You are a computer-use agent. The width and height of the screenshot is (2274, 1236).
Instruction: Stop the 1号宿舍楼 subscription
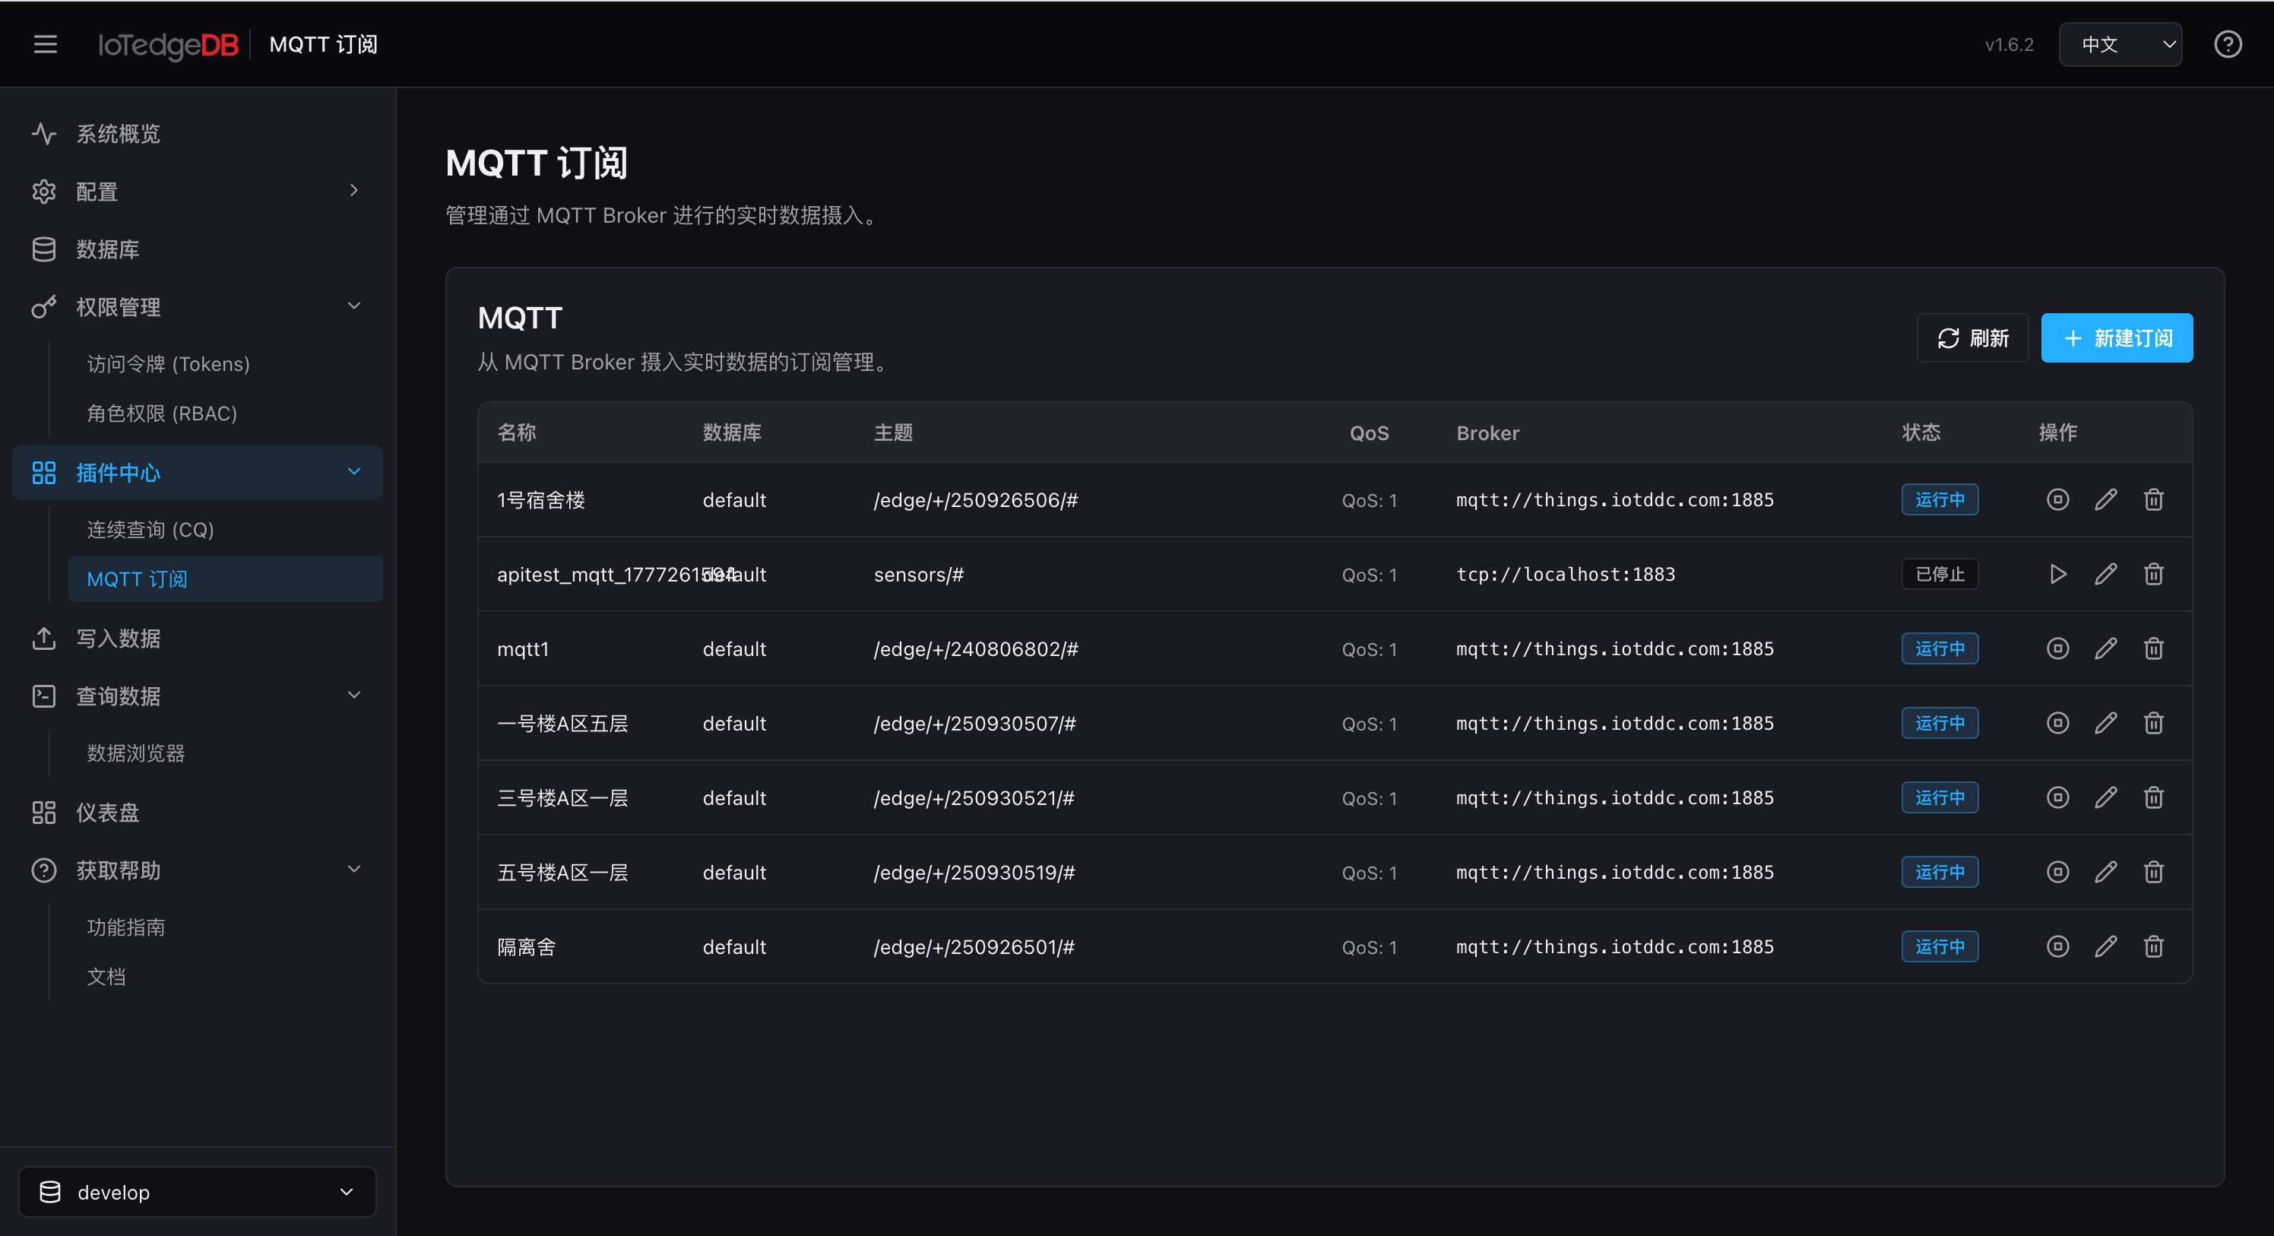point(2057,499)
